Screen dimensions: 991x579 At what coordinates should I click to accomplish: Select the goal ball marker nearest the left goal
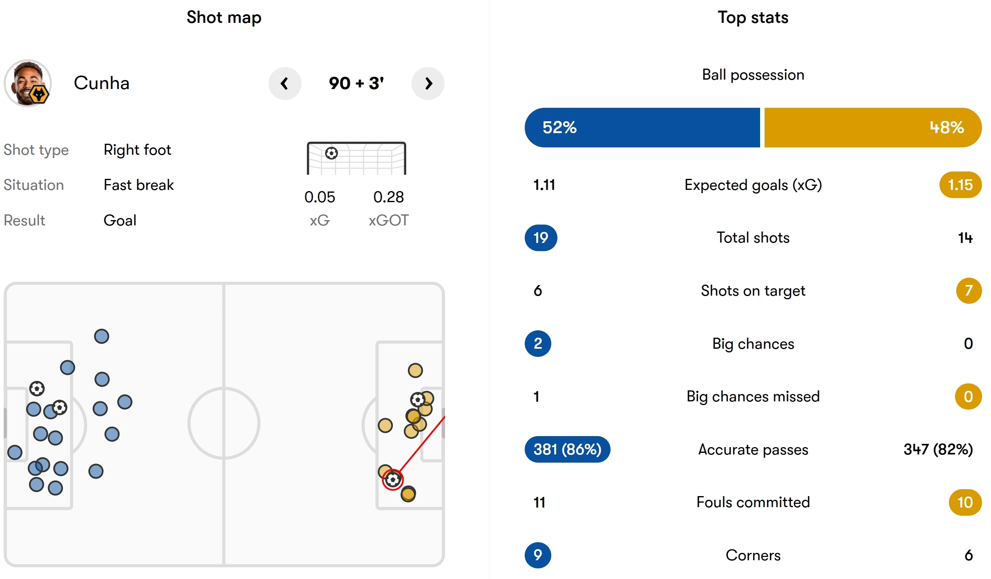[37, 388]
